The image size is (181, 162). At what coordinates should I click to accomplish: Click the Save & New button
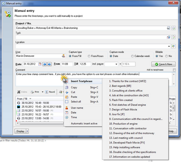point(163,64)
